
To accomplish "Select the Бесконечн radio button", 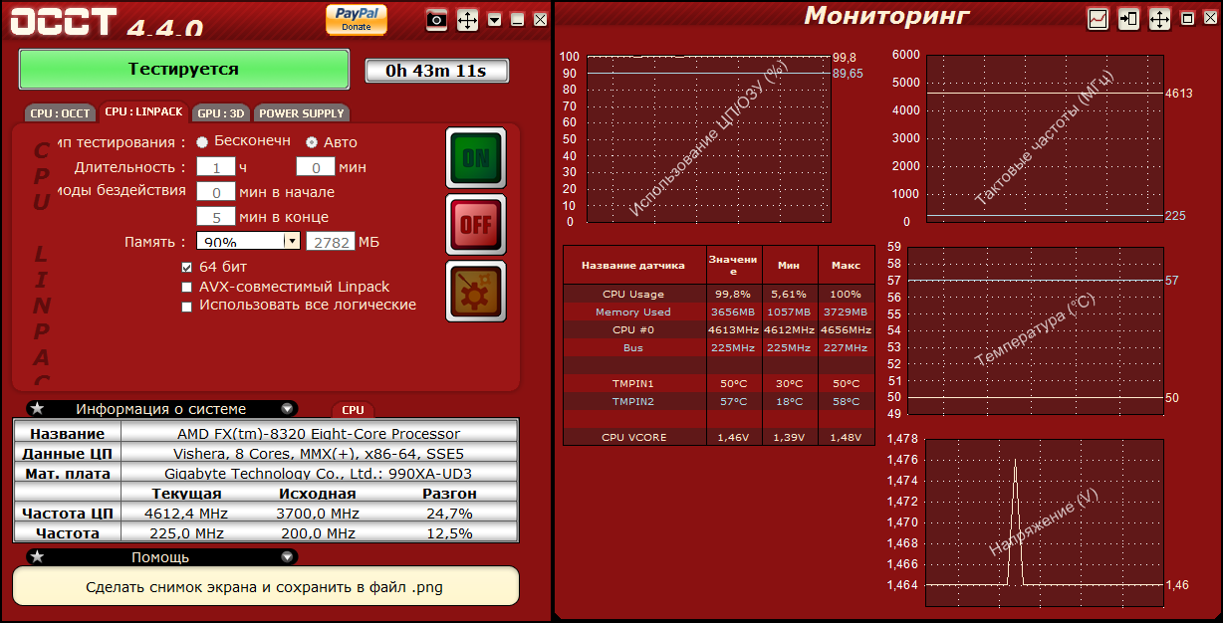I will point(202,142).
